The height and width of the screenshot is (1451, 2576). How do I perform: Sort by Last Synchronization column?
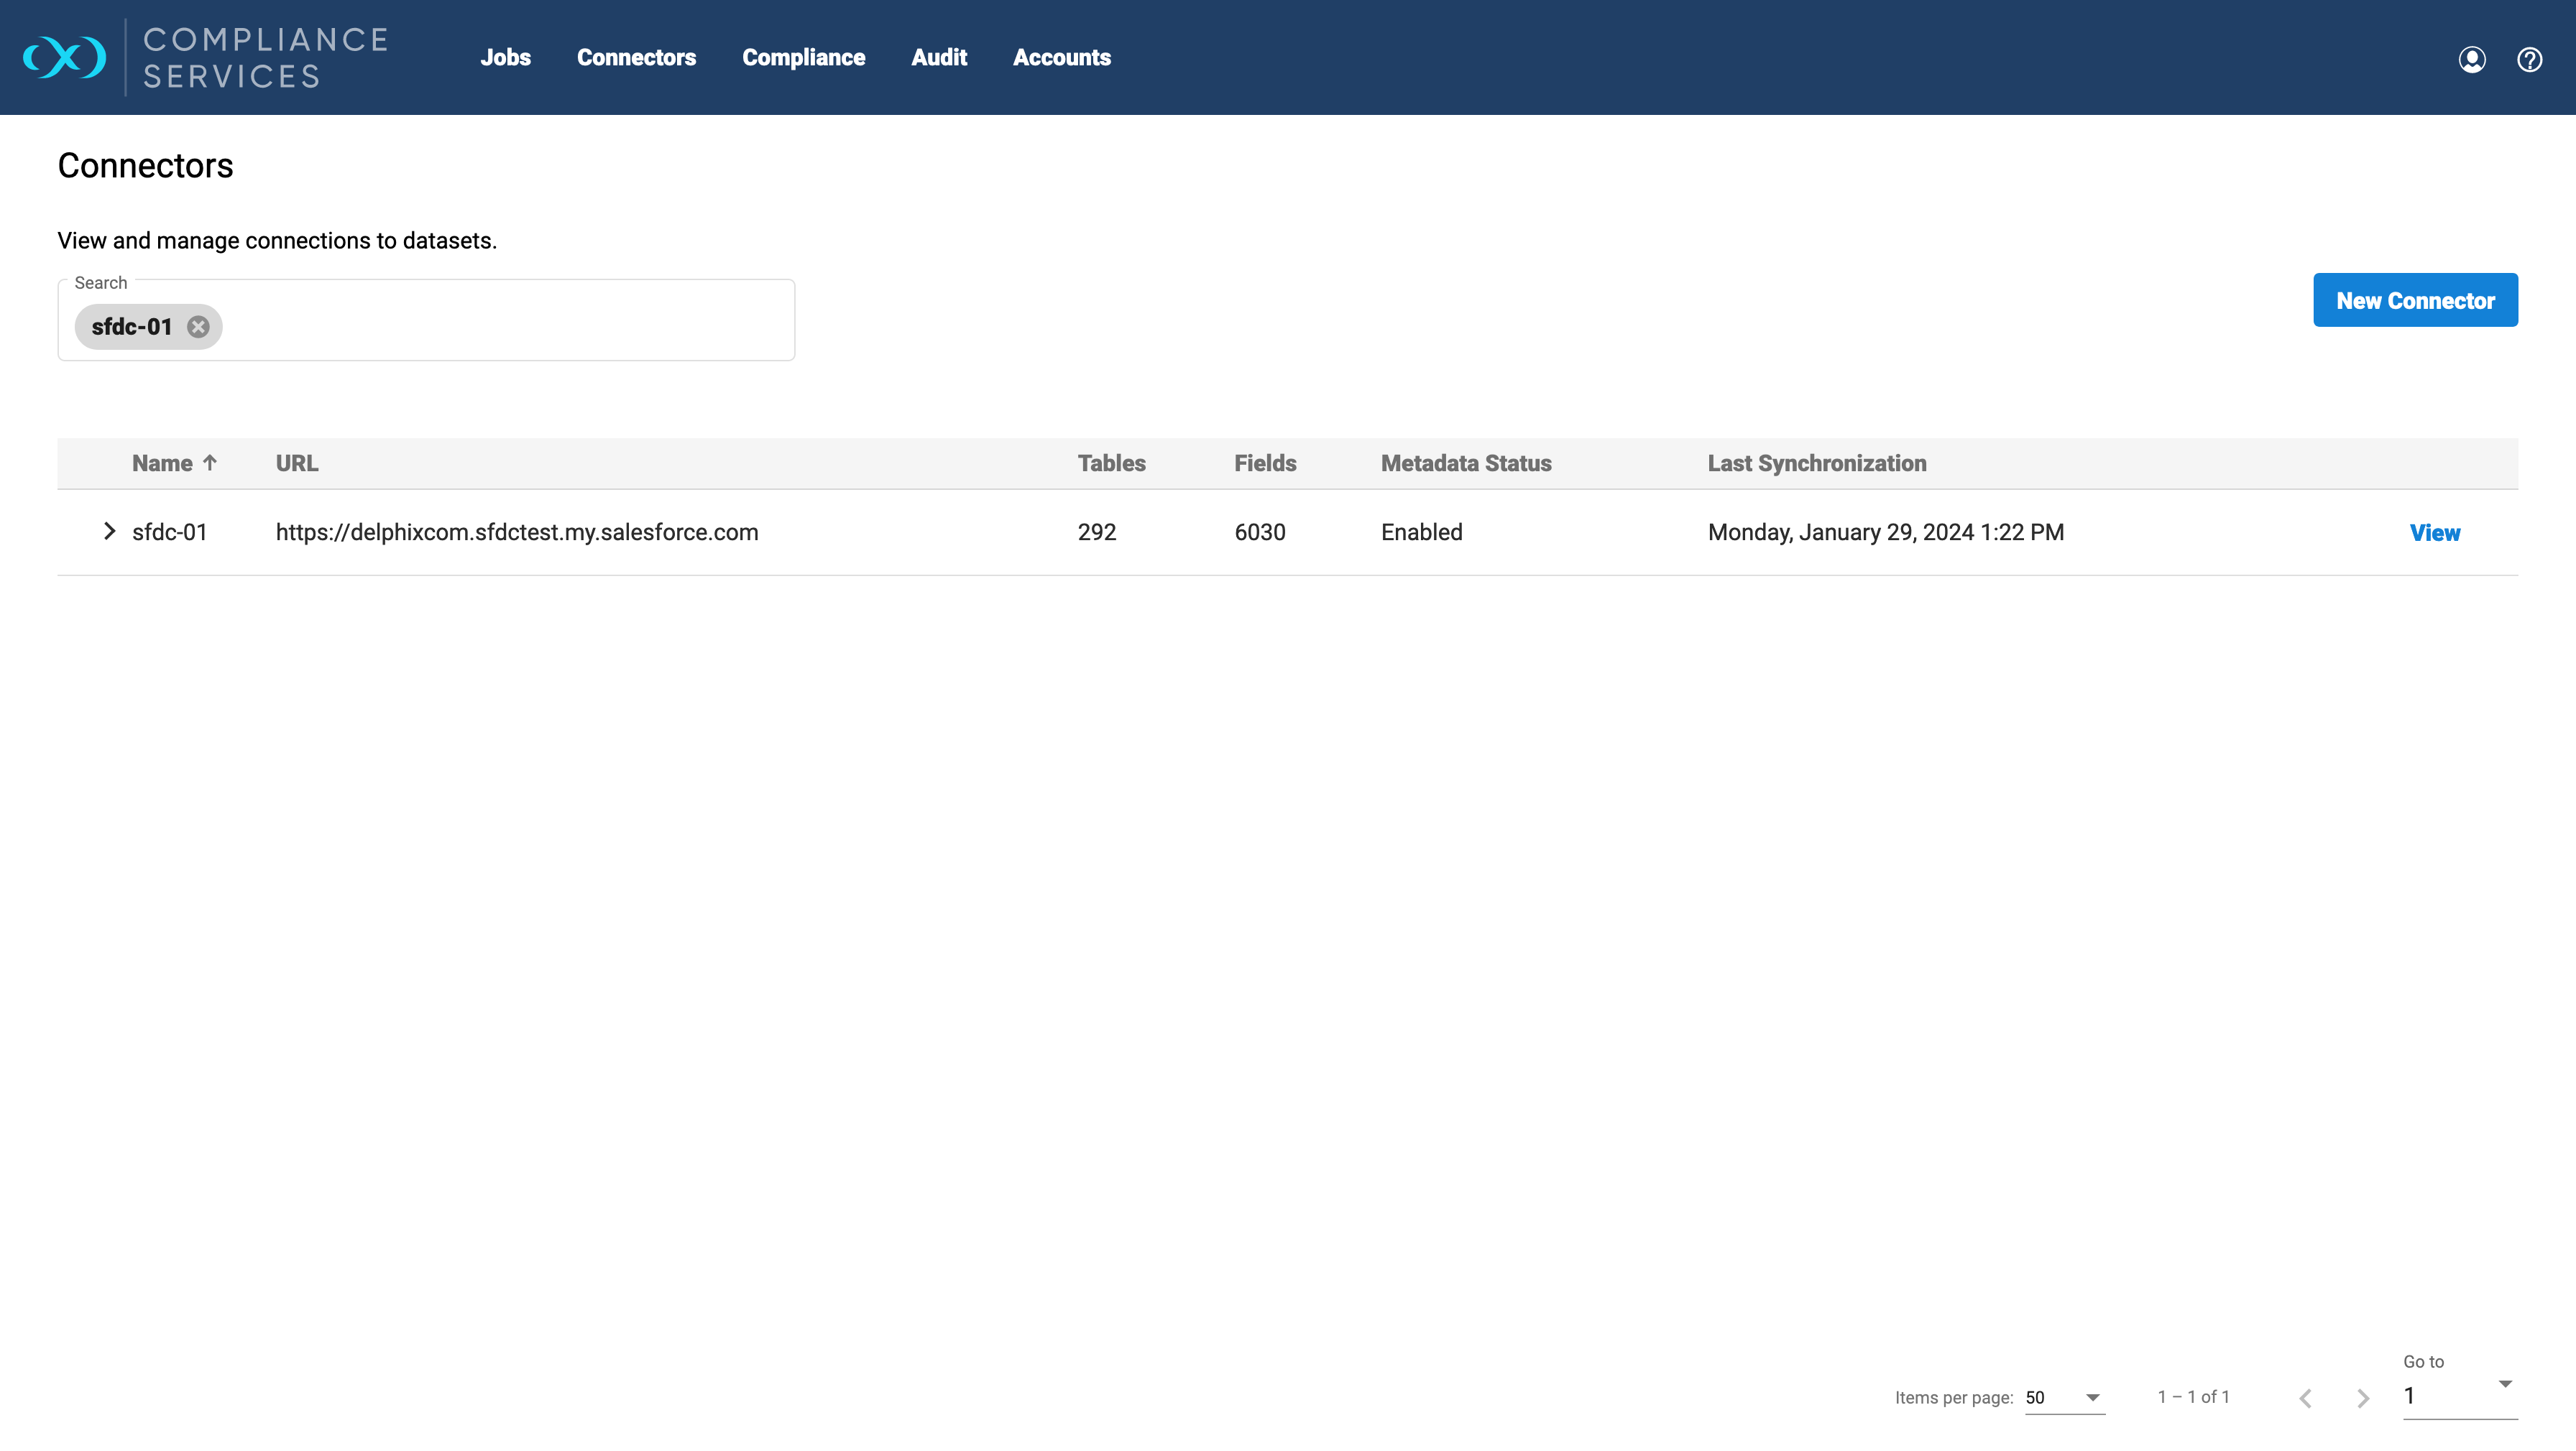coord(1816,463)
